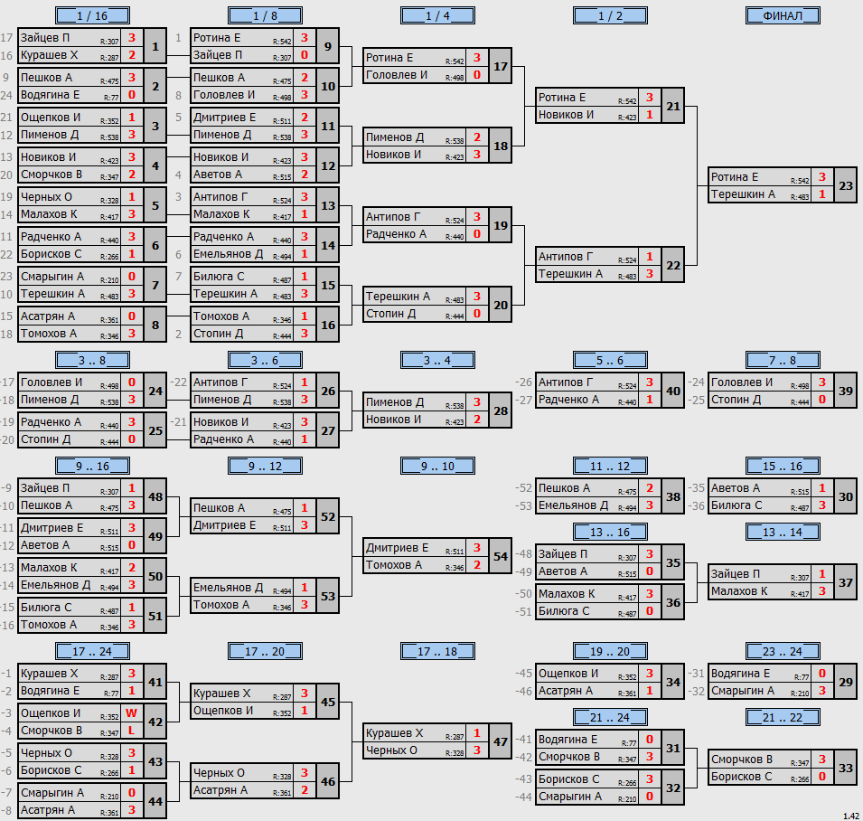
Task: Click 'Билюга С' in match 15
Action: coord(219,277)
